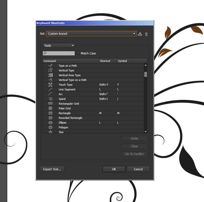The image size is (204, 202).
Task: Select the Shift+" shortcut for Arc
Action: tap(103, 94)
